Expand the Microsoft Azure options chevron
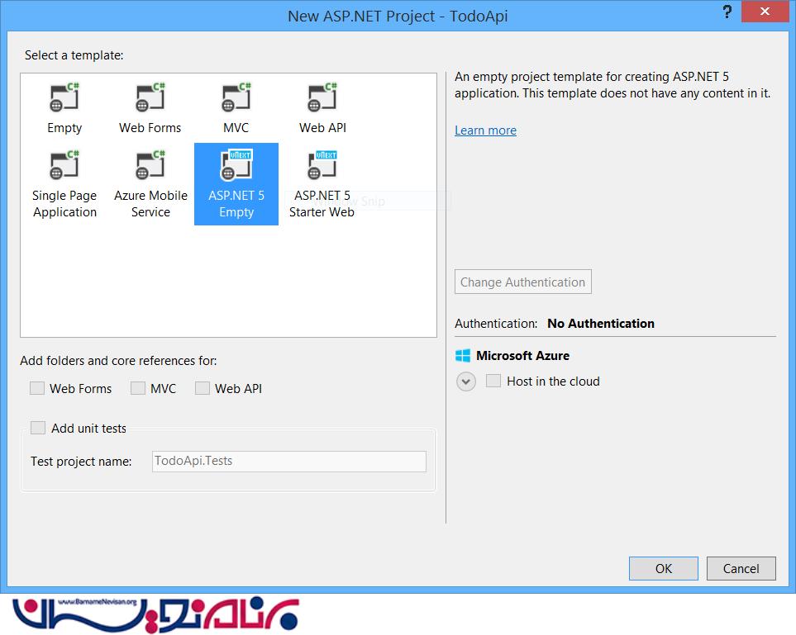 pyautogui.click(x=466, y=381)
